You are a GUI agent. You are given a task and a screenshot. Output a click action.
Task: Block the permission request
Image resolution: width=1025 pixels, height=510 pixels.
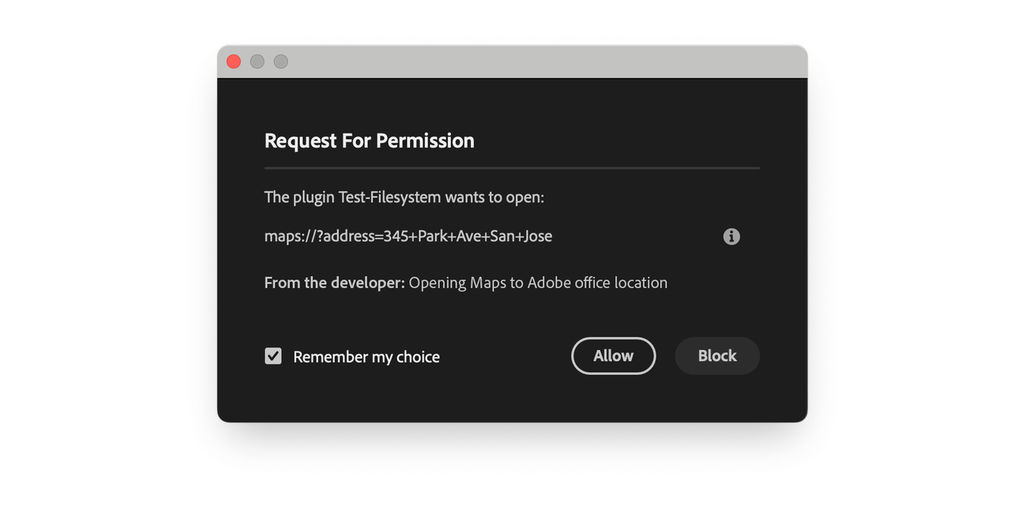click(717, 355)
